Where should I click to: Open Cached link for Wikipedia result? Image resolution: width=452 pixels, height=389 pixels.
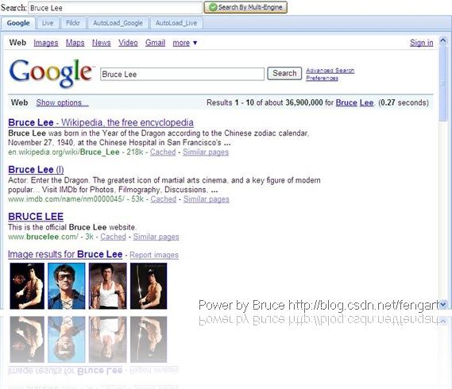(x=163, y=152)
